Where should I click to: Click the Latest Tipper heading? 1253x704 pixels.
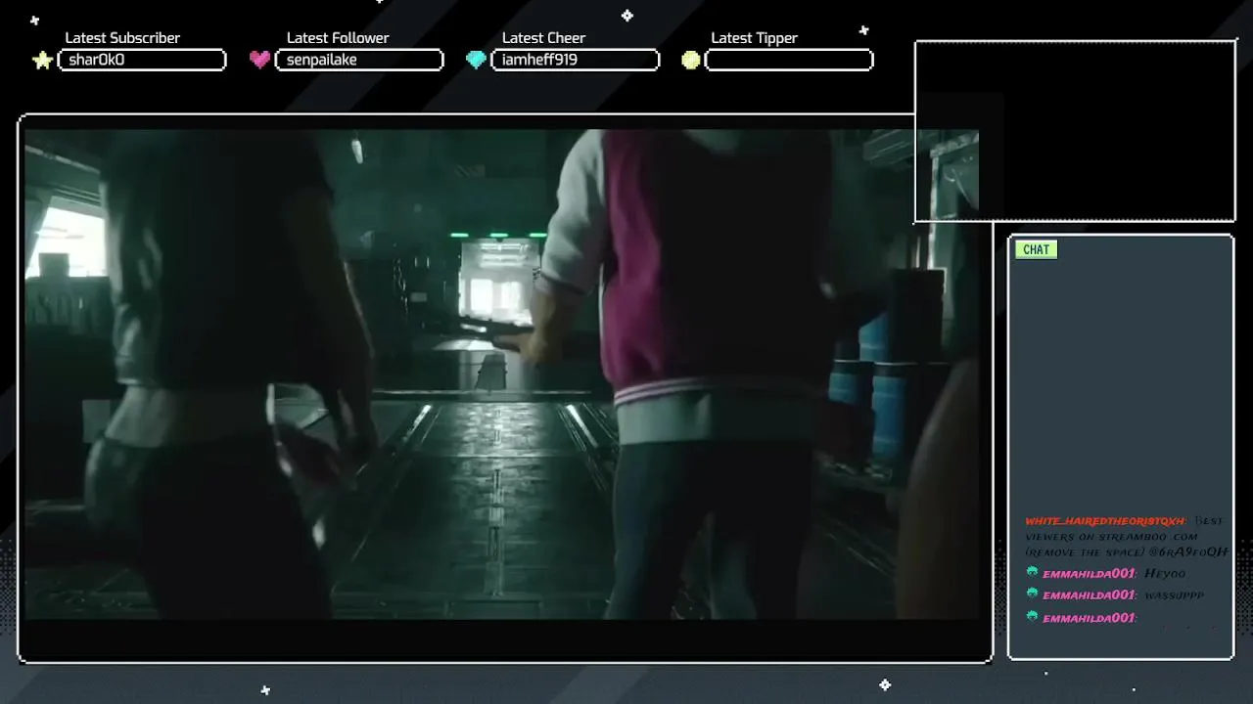point(754,38)
